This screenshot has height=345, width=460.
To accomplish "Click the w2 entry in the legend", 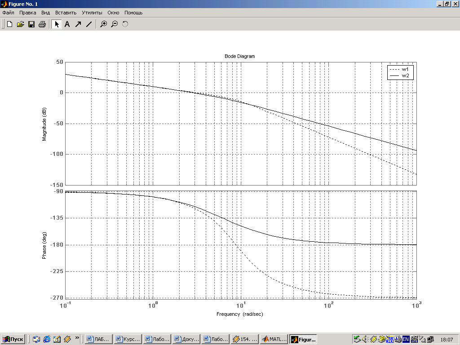I will tap(405, 76).
